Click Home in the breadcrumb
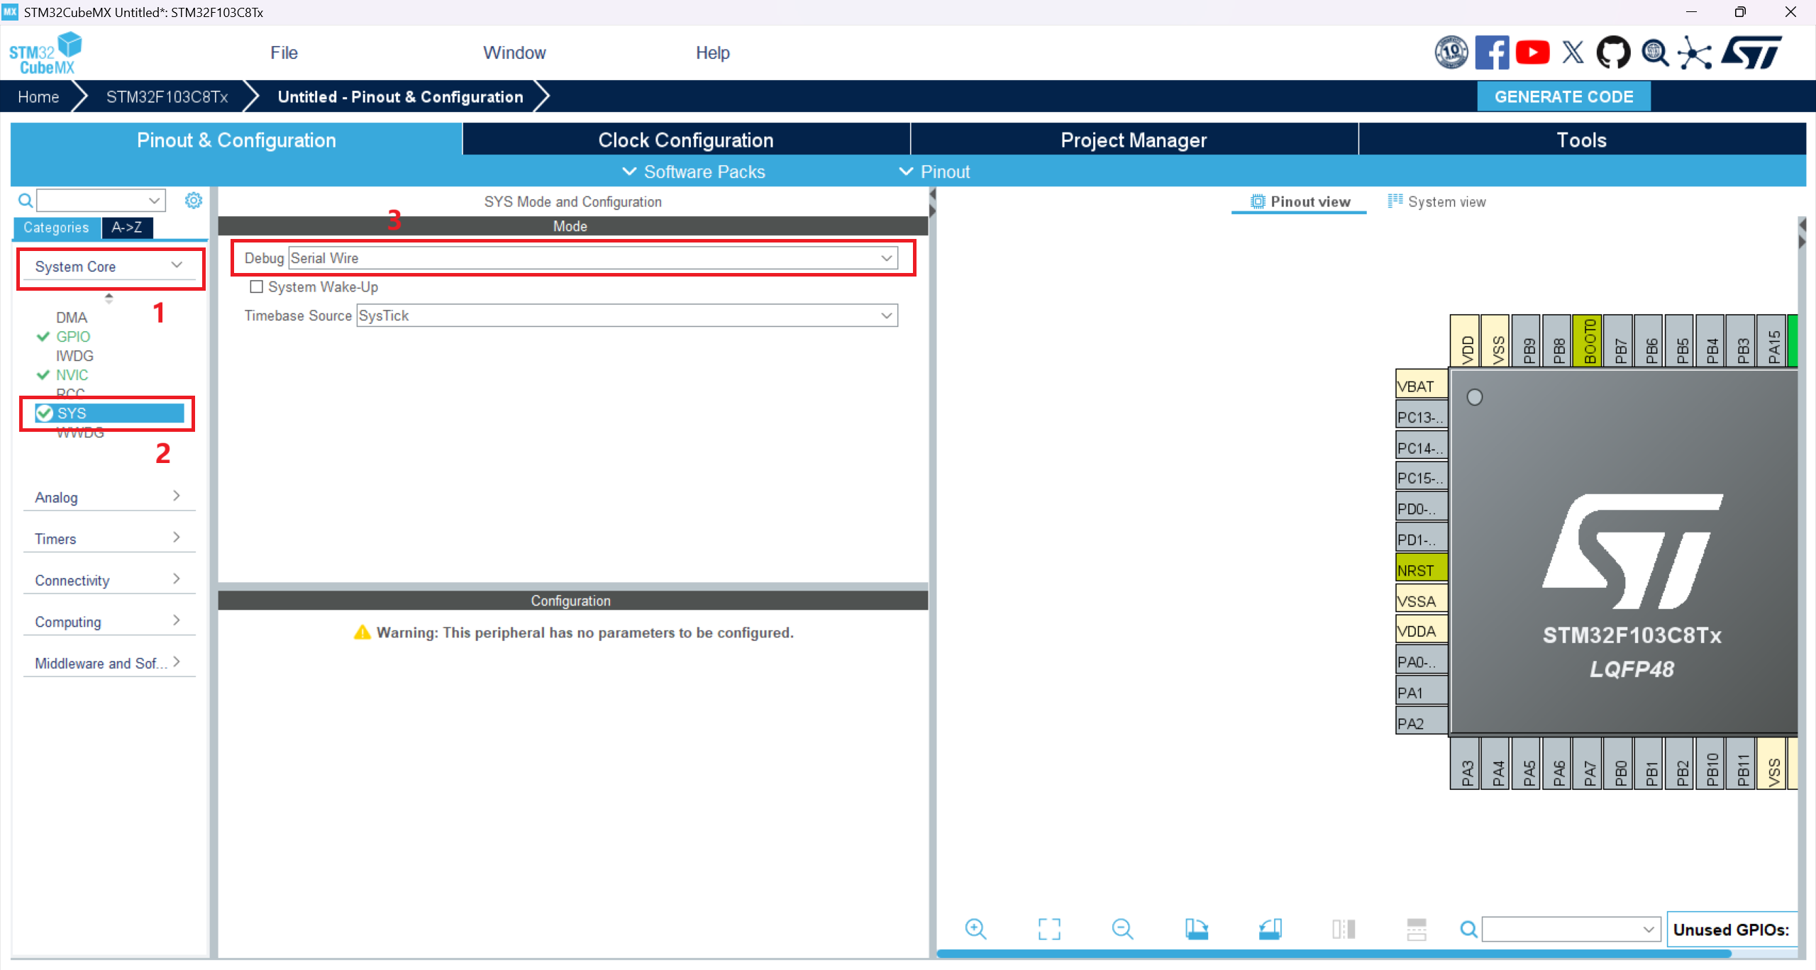This screenshot has width=1816, height=970. pyautogui.click(x=38, y=96)
